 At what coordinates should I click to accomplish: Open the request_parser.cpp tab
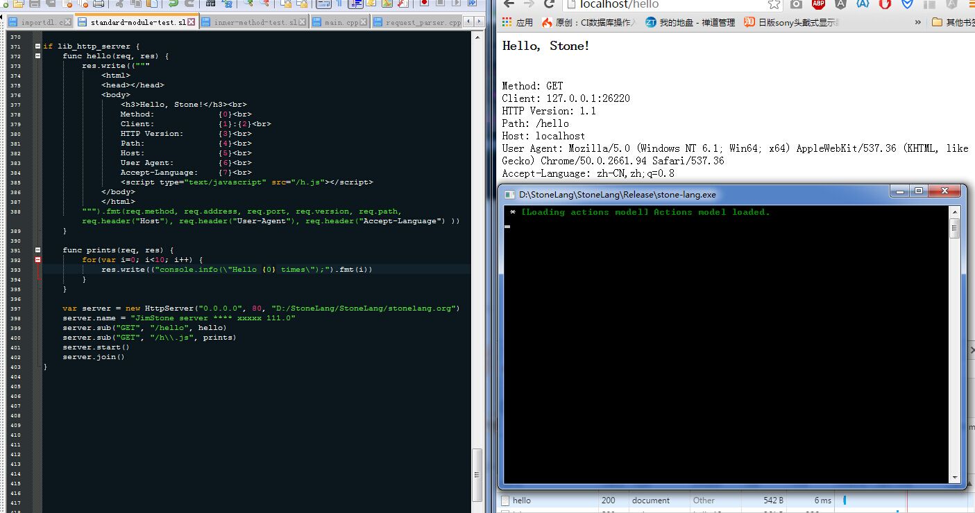pyautogui.click(x=417, y=22)
